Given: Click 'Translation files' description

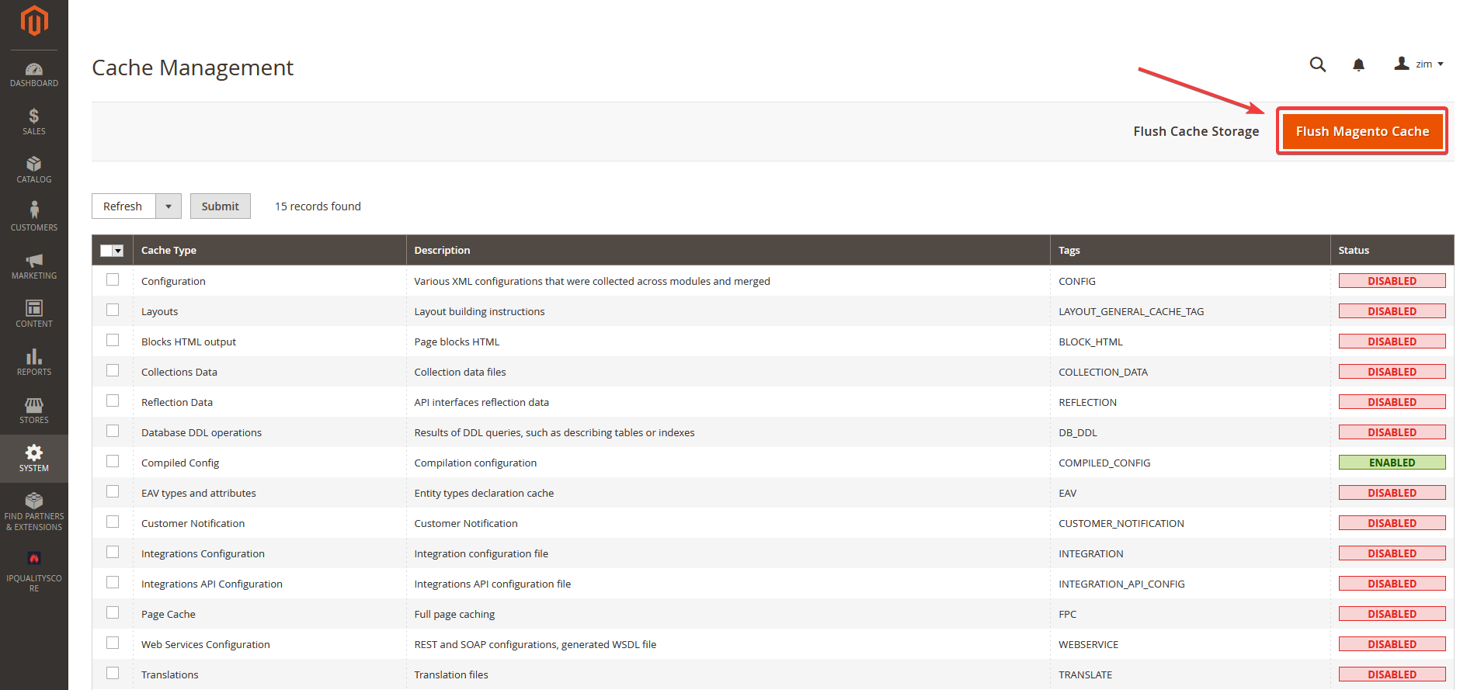Looking at the screenshot, I should point(451,674).
